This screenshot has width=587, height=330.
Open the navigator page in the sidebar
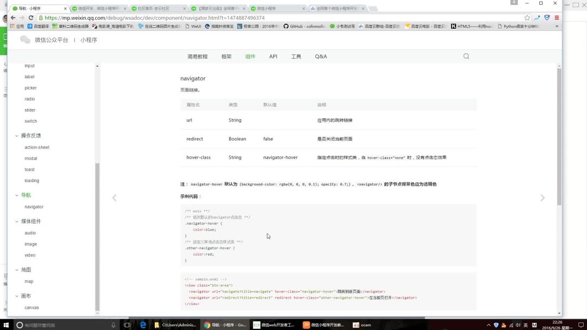pyautogui.click(x=34, y=206)
